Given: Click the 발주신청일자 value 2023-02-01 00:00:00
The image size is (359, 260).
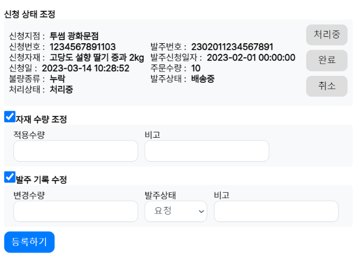Looking at the screenshot, I should (x=251, y=58).
